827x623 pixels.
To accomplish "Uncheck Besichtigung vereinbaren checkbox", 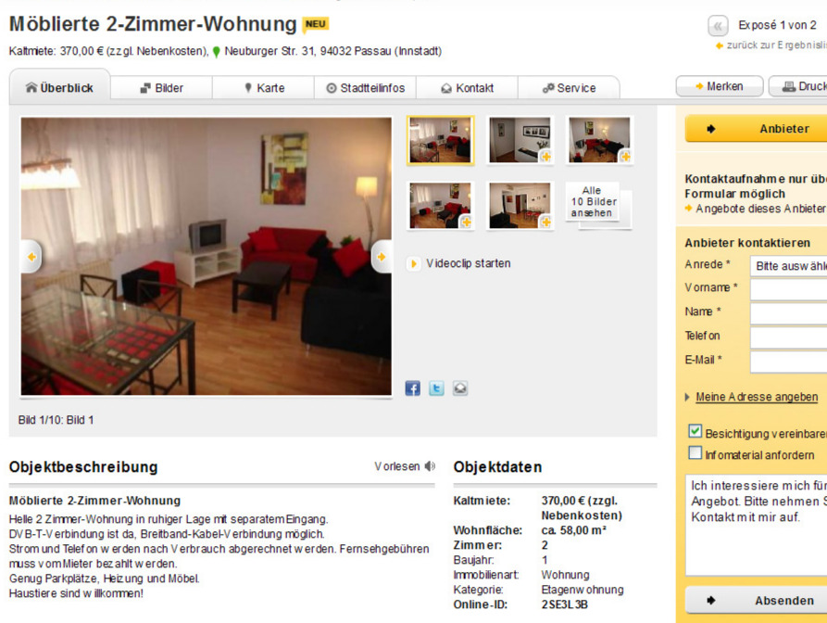I will (x=695, y=431).
